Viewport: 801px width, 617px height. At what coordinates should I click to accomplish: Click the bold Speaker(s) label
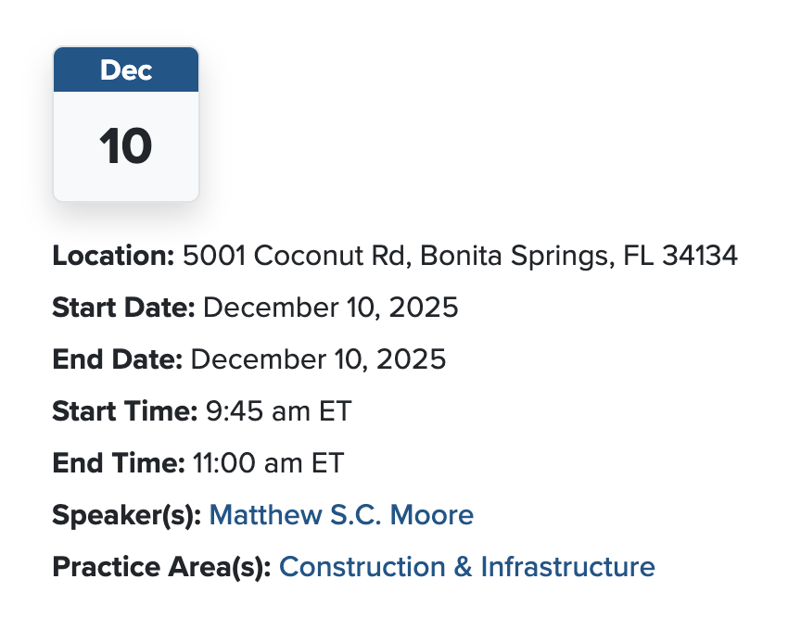(126, 515)
